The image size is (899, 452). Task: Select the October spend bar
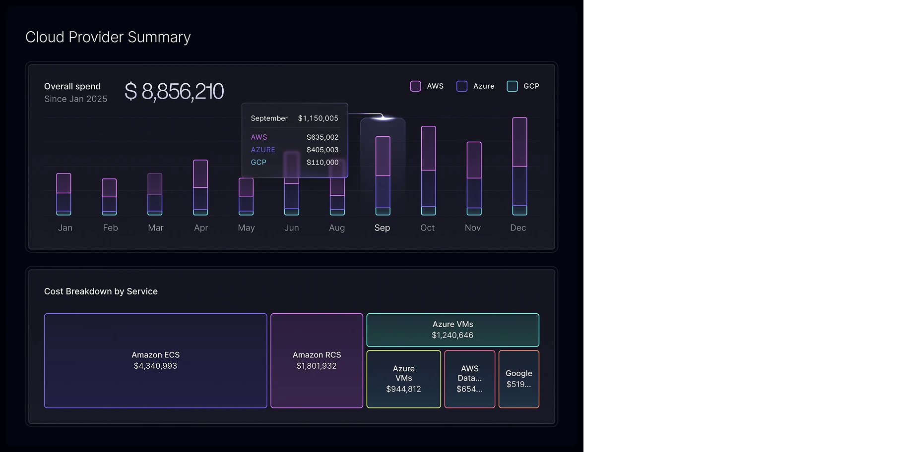pyautogui.click(x=428, y=170)
